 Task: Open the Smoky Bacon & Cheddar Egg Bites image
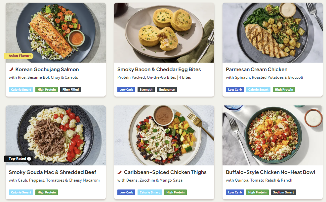pyautogui.click(x=164, y=33)
